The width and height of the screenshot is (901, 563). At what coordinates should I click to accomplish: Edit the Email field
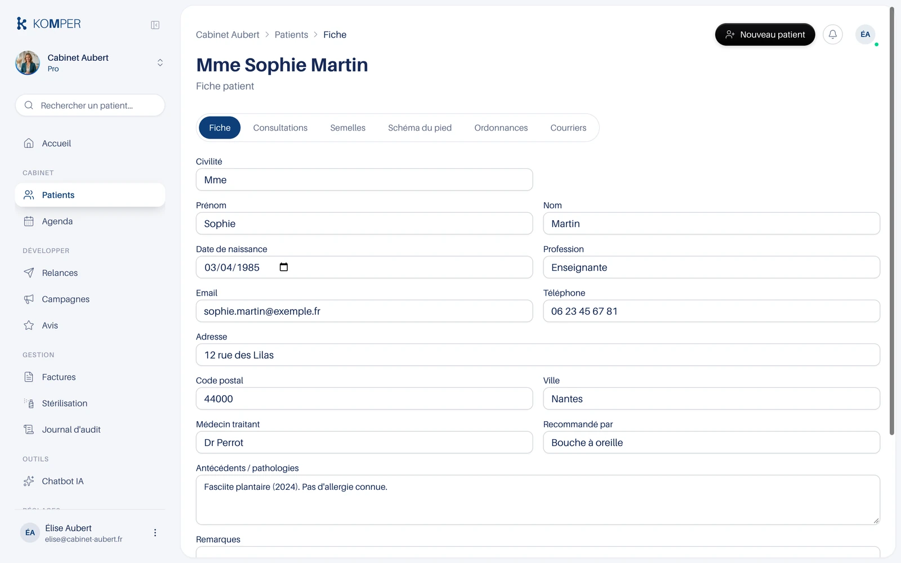click(x=364, y=311)
